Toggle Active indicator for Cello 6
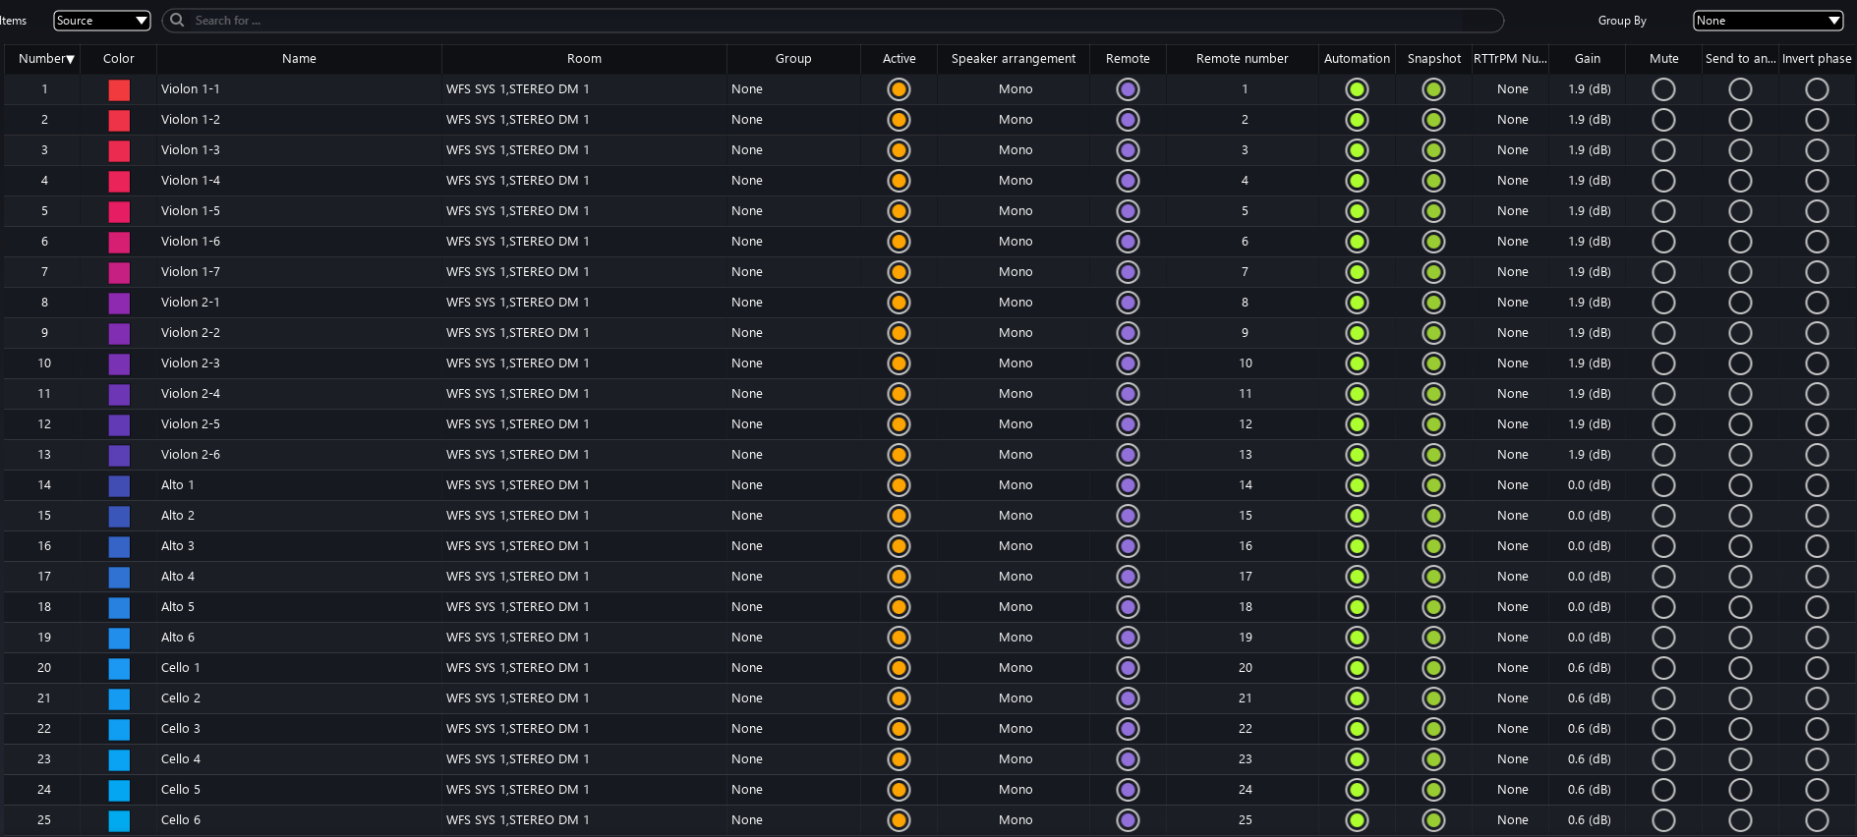1857x837 pixels. pos(898,820)
